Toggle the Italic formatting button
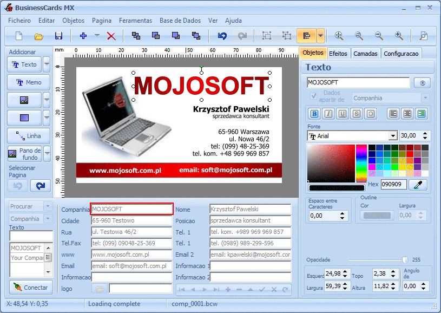441x313 pixels. [328, 114]
